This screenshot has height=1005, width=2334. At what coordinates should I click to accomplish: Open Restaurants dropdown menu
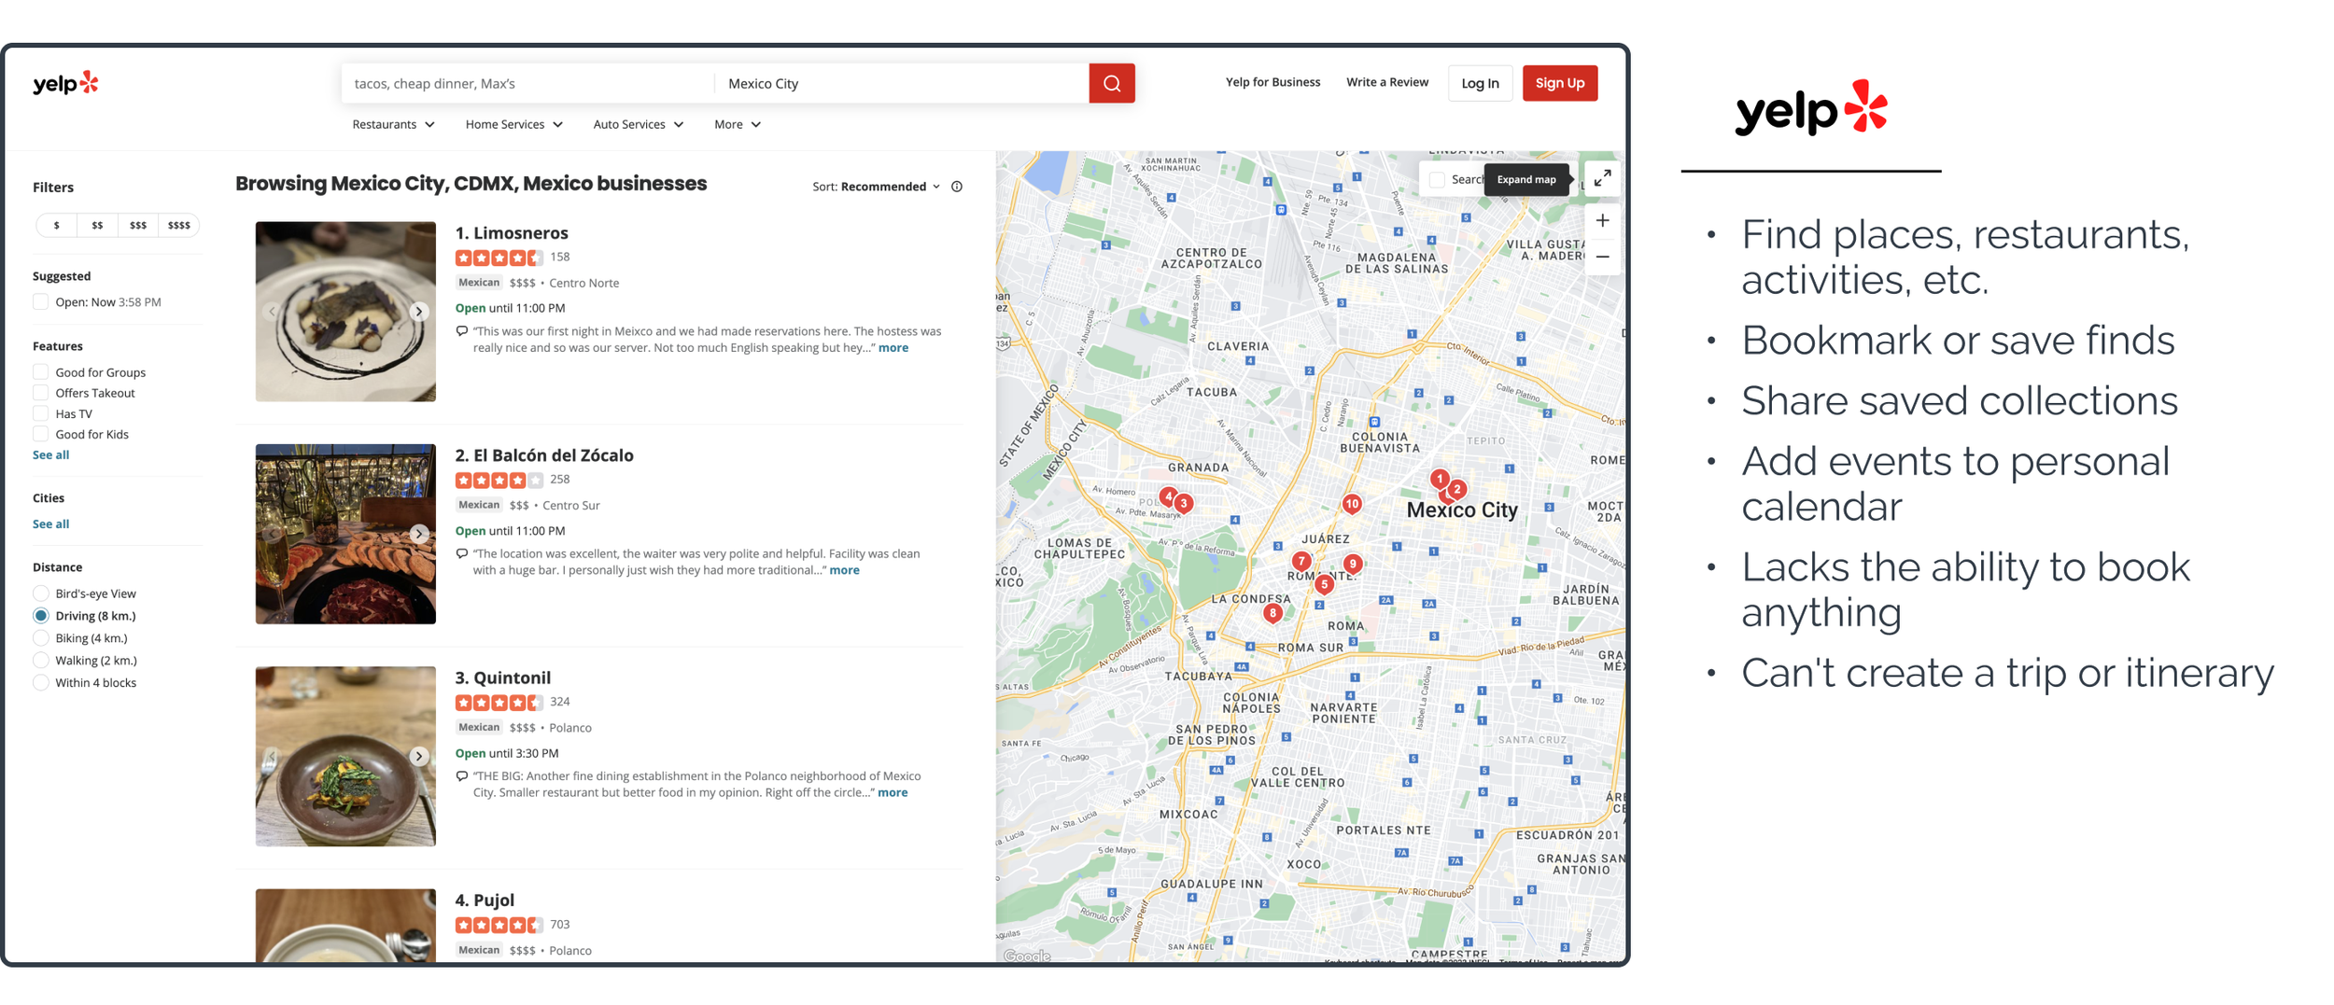393,124
